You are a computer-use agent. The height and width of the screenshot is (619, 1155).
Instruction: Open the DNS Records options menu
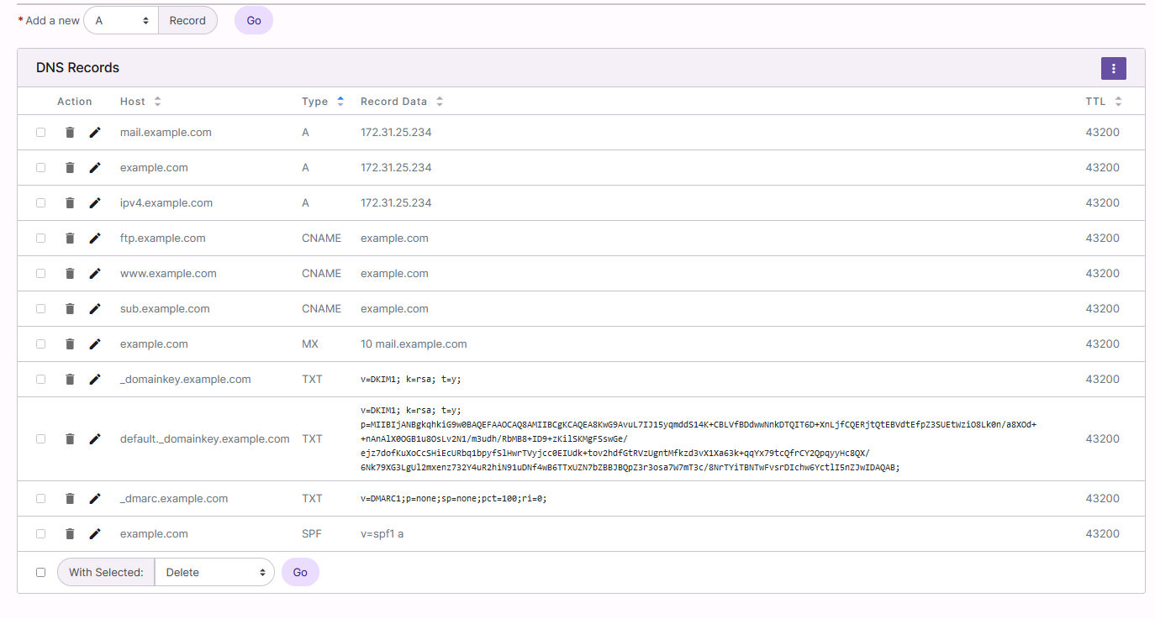pyautogui.click(x=1113, y=68)
